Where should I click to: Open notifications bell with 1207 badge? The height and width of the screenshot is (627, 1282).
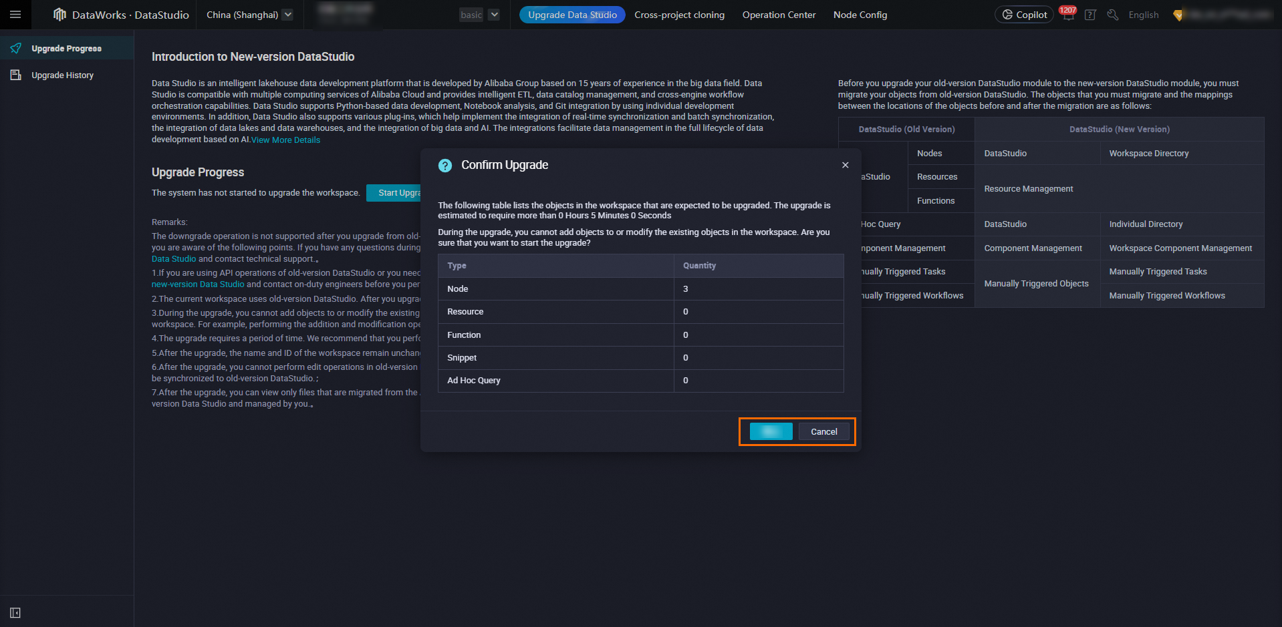click(1067, 14)
